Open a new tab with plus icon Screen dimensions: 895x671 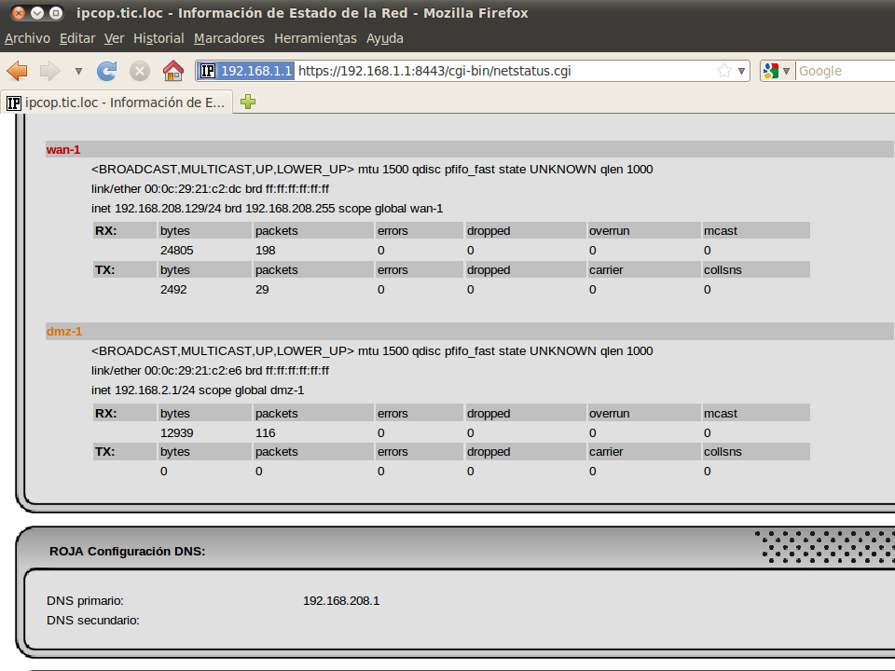248,103
